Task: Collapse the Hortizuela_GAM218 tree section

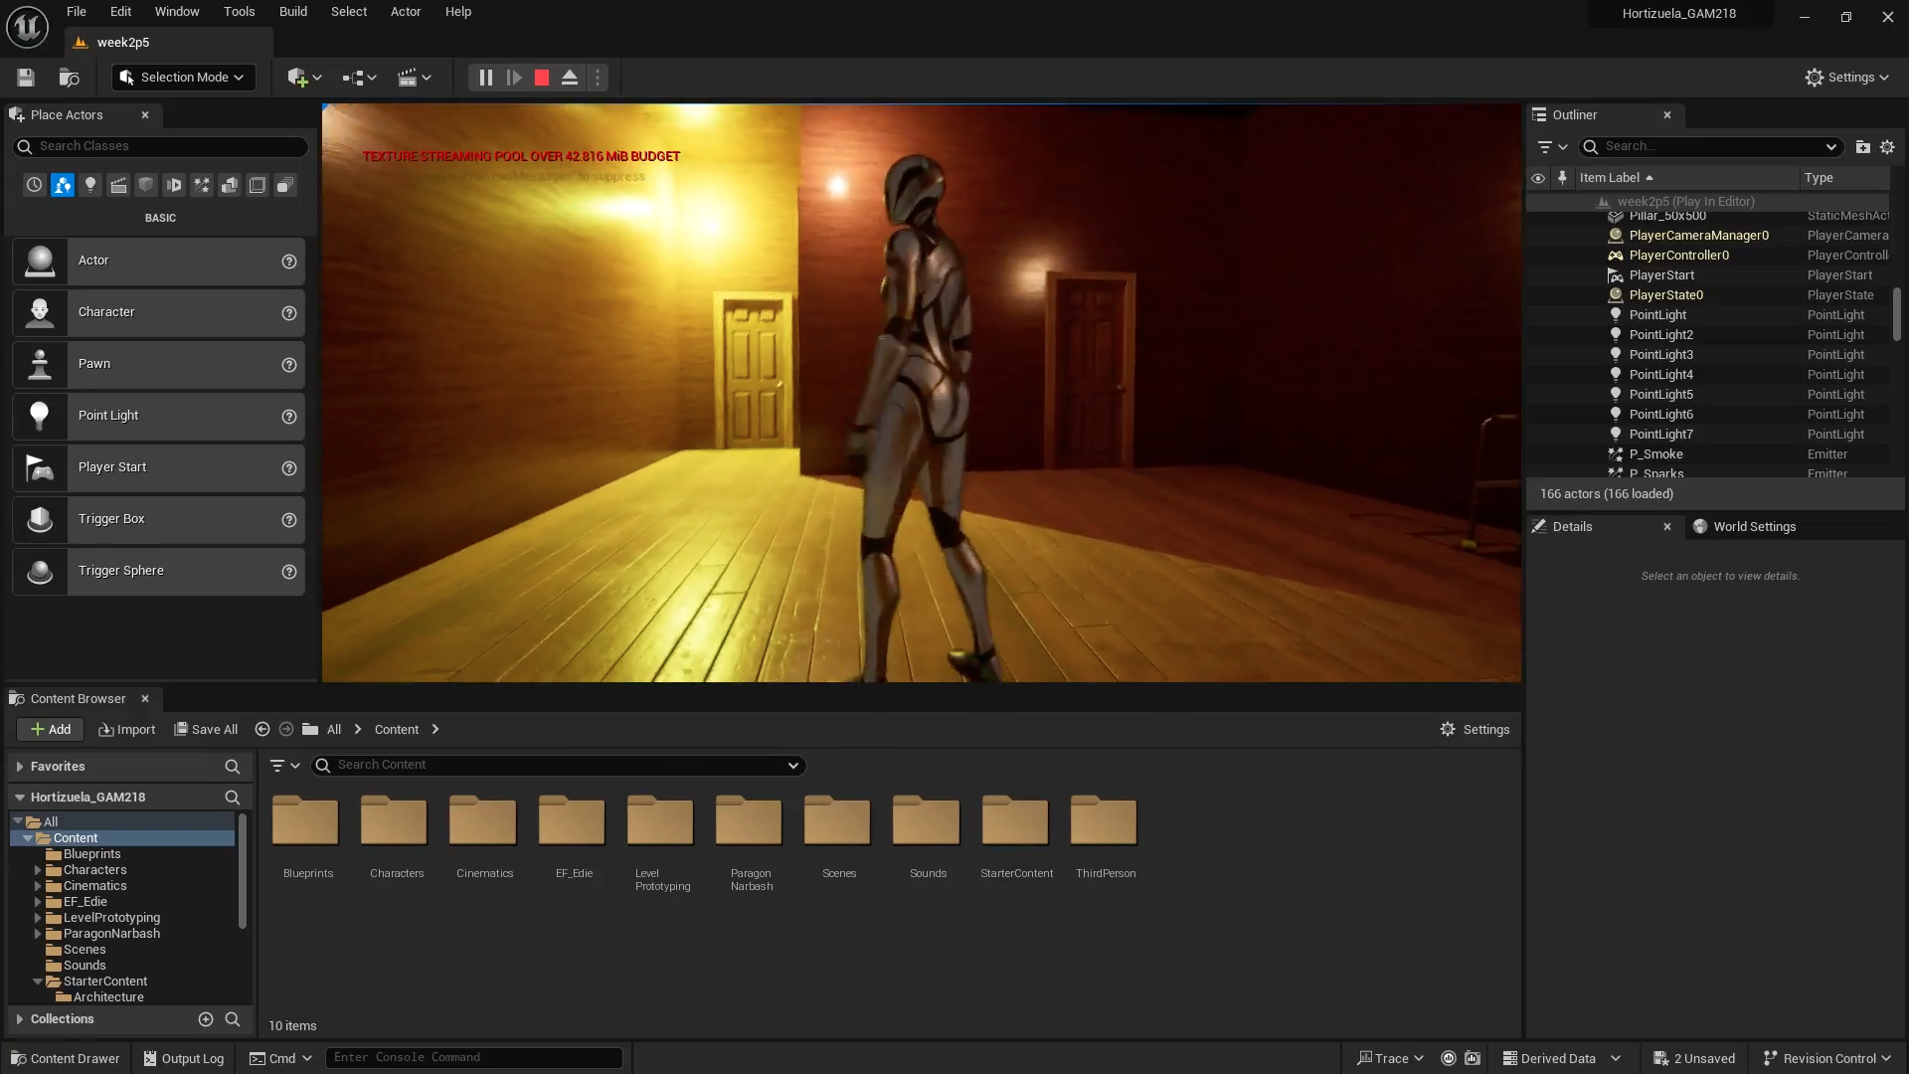Action: click(x=20, y=798)
